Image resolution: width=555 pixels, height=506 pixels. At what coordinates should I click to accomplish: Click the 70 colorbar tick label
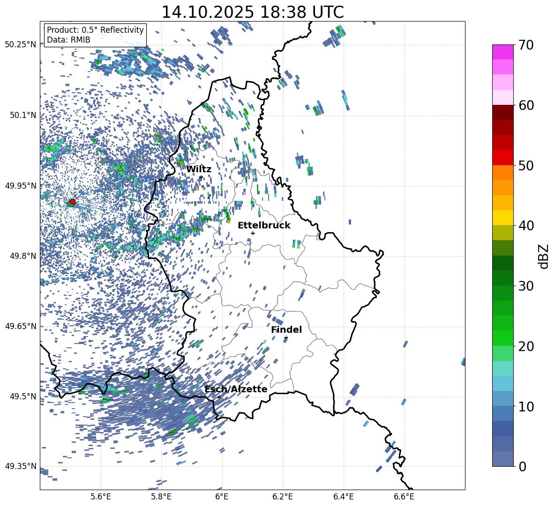[x=526, y=45]
